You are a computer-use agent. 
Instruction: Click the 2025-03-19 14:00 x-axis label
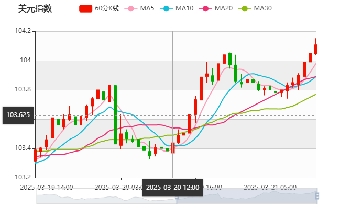(47, 187)
